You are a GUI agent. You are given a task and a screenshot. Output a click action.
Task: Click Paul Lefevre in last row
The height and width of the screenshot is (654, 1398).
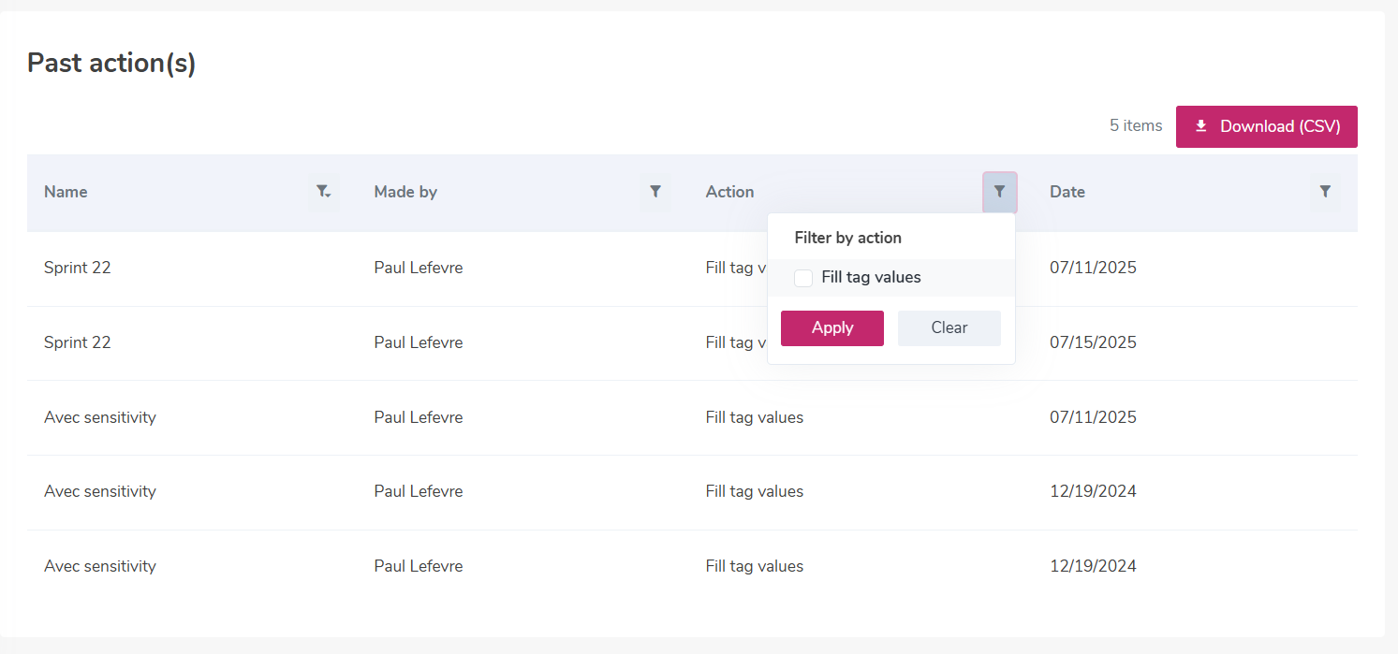pos(418,566)
